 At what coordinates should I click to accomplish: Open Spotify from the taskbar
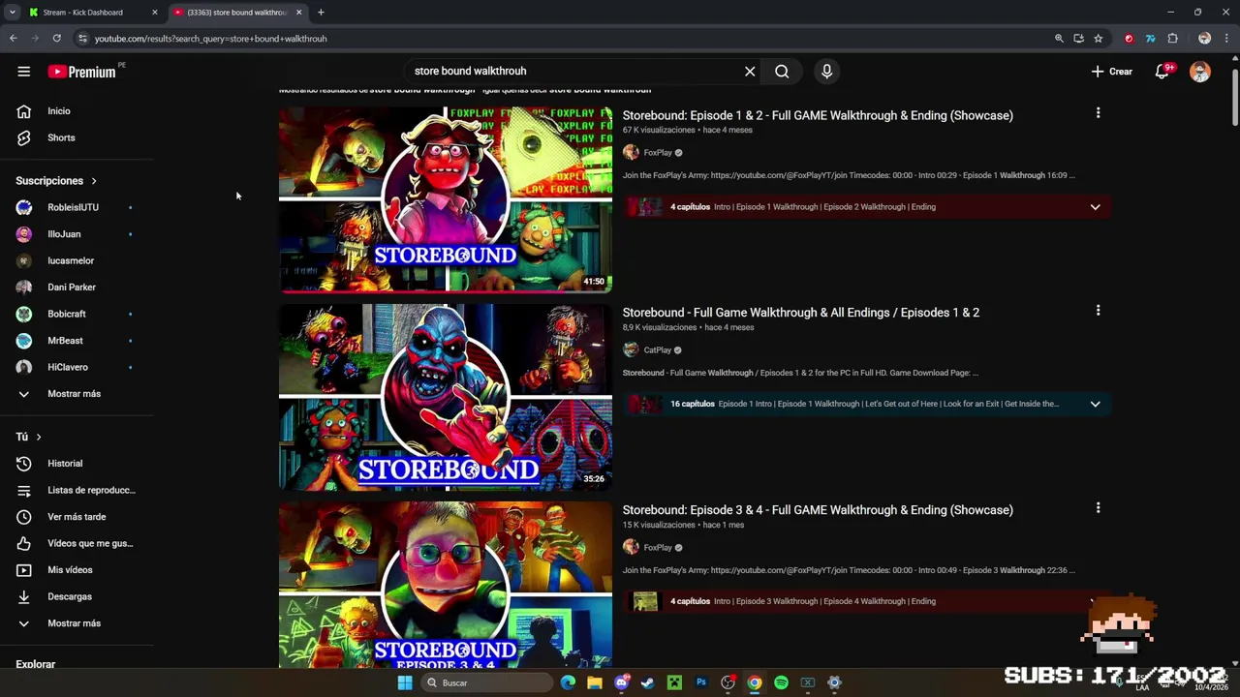point(781,683)
